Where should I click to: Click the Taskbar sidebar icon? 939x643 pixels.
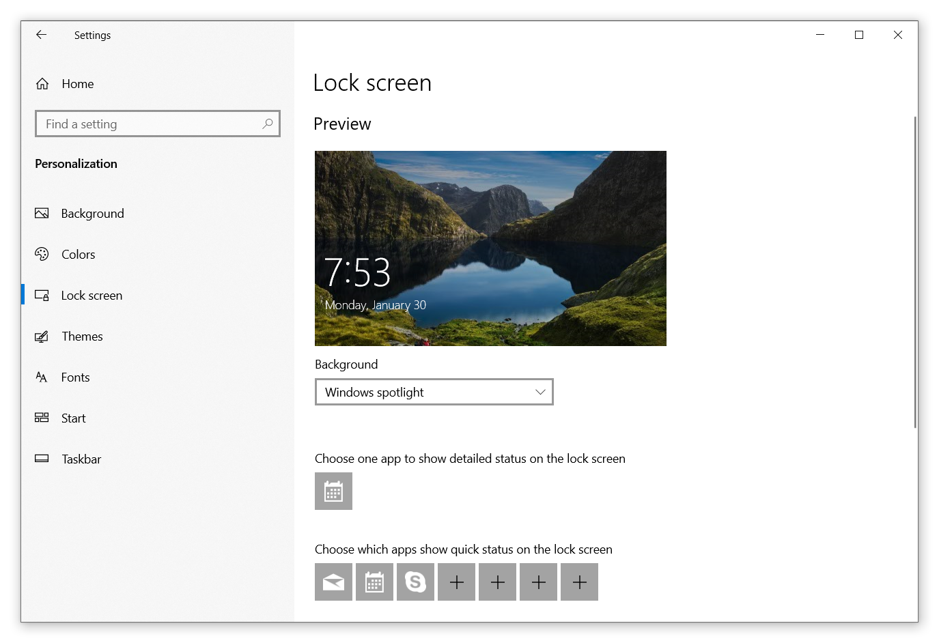[42, 459]
